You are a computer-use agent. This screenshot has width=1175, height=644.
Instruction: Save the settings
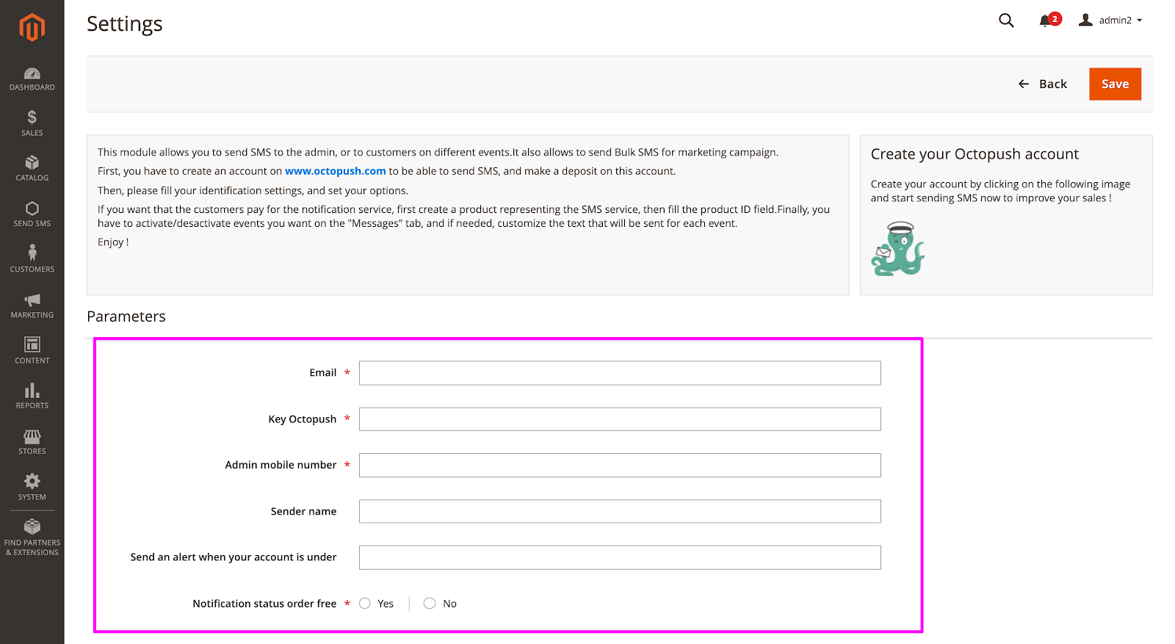click(1115, 84)
